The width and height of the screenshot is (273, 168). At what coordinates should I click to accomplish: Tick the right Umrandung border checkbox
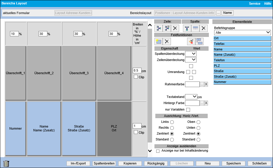pos(194,72)
